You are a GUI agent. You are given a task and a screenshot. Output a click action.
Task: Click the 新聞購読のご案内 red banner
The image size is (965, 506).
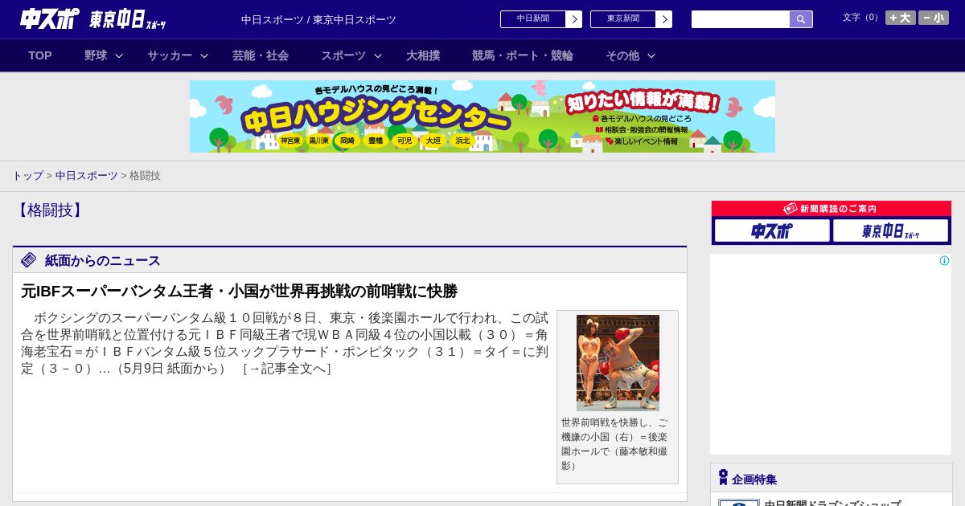tap(832, 208)
